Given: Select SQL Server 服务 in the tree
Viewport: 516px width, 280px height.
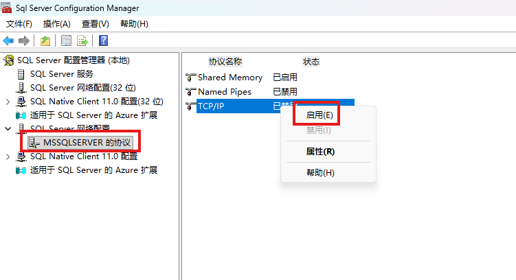Looking at the screenshot, I should pyautogui.click(x=61, y=74).
